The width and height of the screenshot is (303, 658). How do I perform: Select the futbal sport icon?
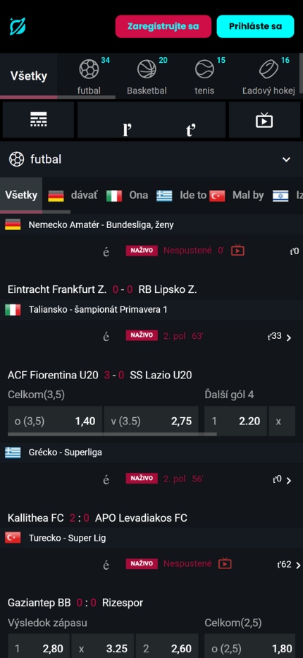click(89, 68)
